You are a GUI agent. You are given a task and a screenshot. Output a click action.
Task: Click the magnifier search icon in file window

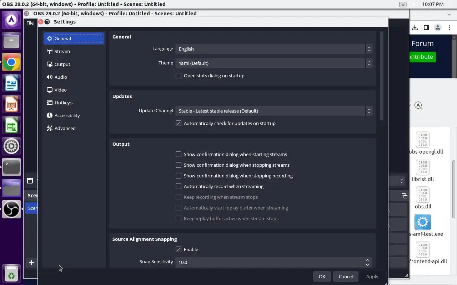click(x=418, y=105)
